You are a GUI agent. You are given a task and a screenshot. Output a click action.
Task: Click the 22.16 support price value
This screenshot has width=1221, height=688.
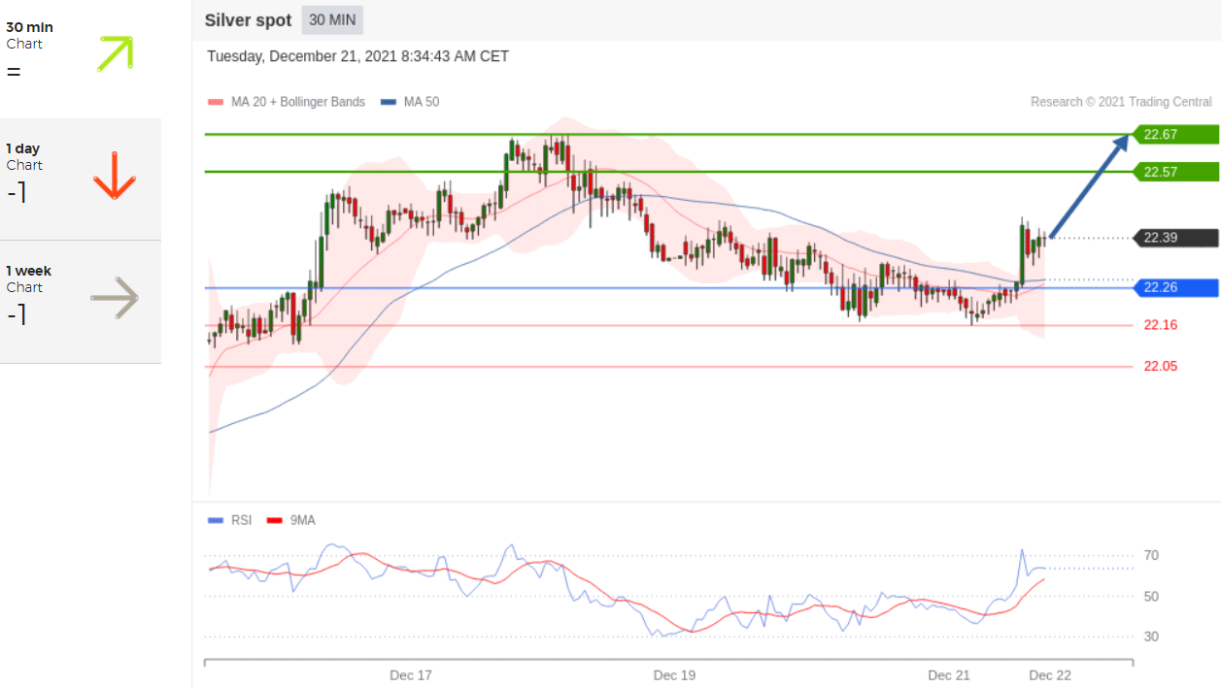tap(1161, 325)
